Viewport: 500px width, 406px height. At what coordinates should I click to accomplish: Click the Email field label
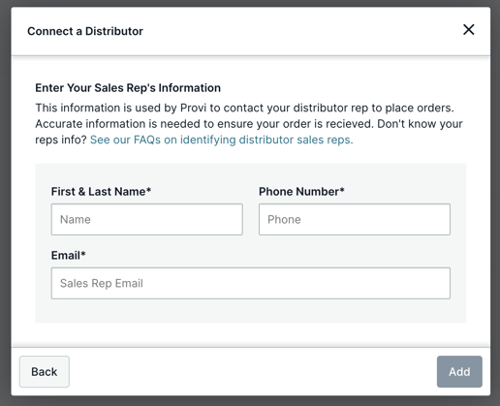tap(68, 255)
